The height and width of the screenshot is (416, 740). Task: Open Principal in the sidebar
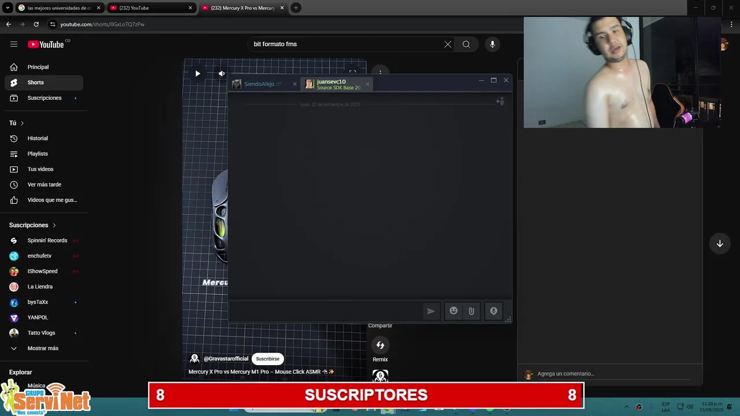pos(44,67)
